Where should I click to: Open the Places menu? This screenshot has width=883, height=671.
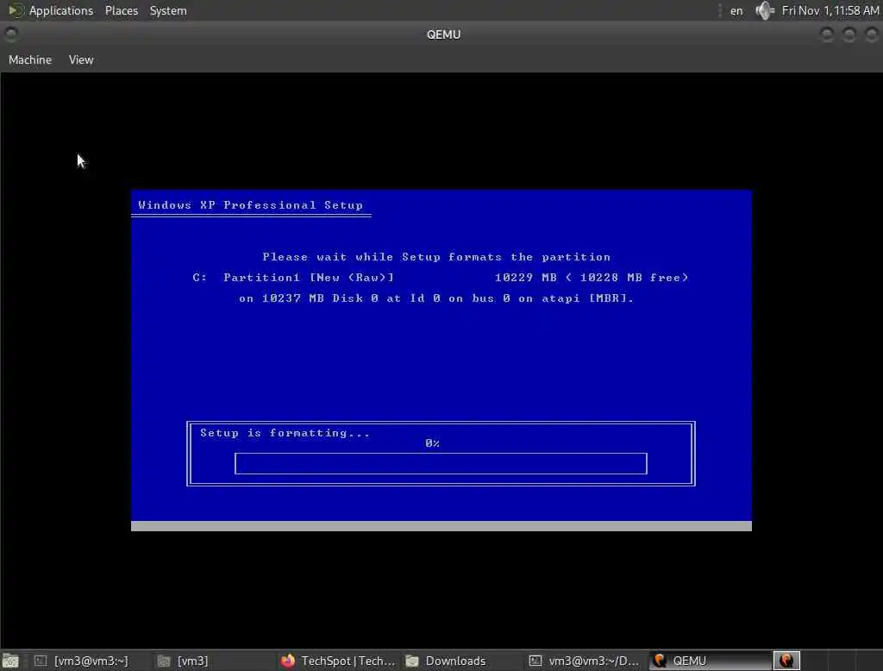(121, 10)
